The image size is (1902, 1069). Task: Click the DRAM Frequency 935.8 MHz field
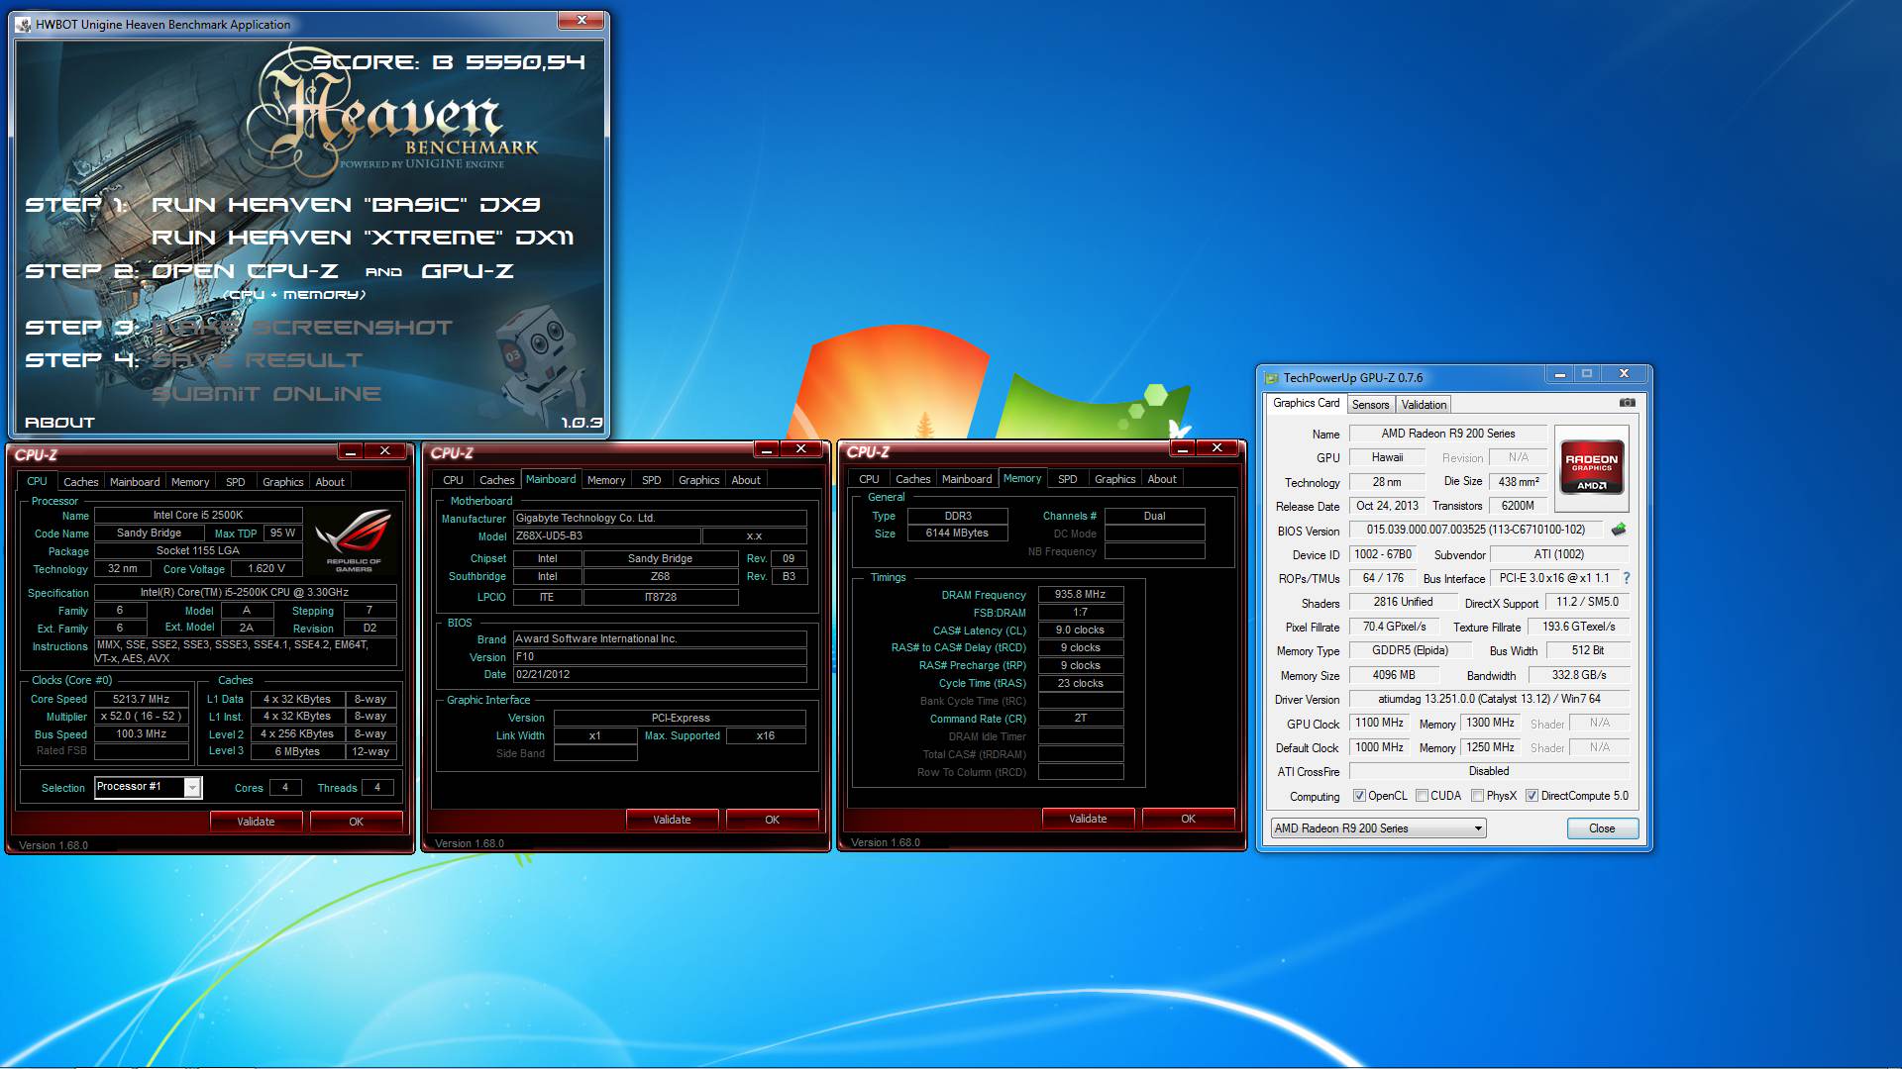tap(1080, 595)
